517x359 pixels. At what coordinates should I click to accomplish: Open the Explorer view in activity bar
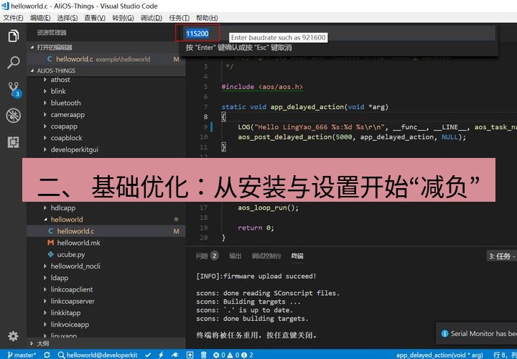[x=13, y=36]
